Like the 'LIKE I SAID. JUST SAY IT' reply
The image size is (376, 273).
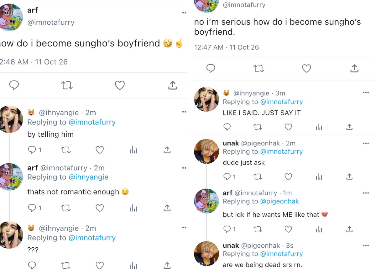[288, 127]
